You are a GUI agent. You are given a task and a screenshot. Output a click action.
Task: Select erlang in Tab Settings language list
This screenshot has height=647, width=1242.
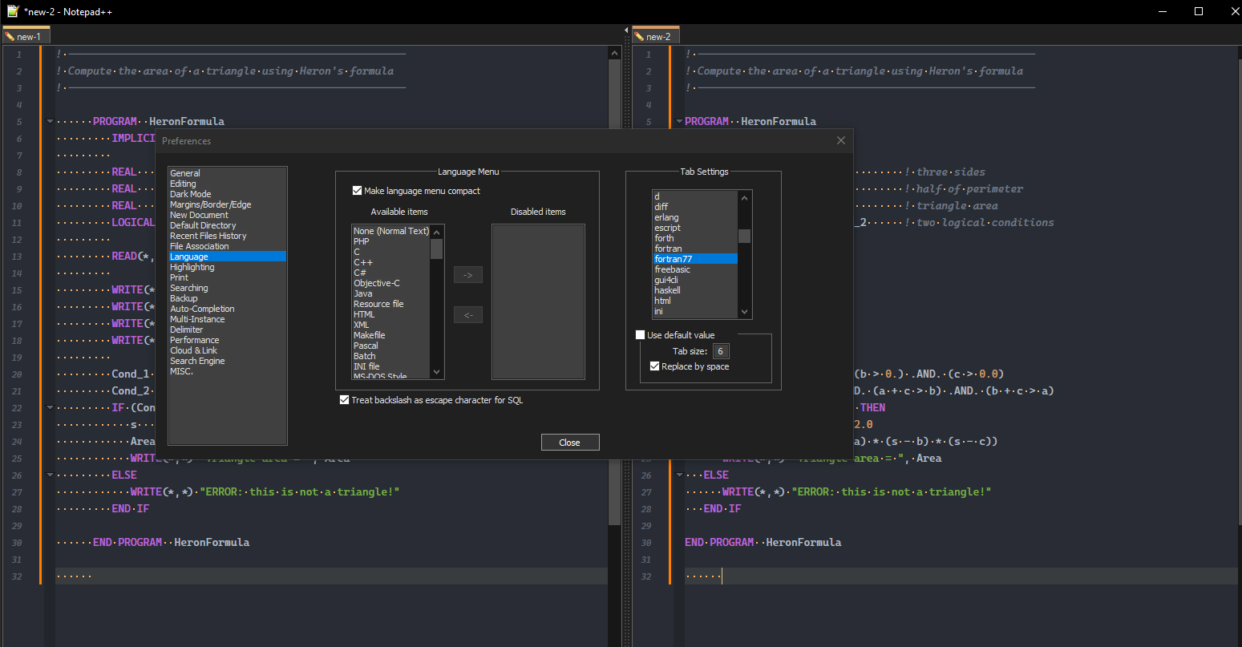(695, 217)
